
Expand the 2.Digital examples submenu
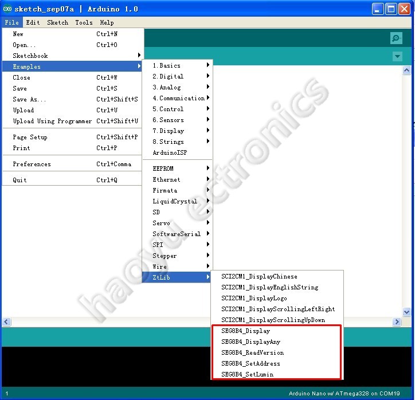tap(177, 76)
